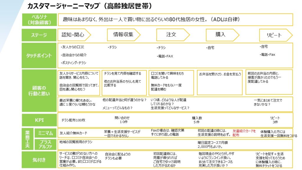
Task: Select the green KPI label
Action: coord(39,120)
